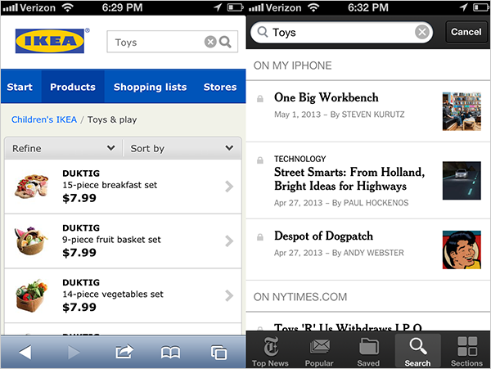Tap the Cancel button
Image resolution: width=491 pixels, height=369 pixels.
(x=466, y=32)
